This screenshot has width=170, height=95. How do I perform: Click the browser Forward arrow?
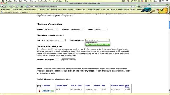pos(6,6)
